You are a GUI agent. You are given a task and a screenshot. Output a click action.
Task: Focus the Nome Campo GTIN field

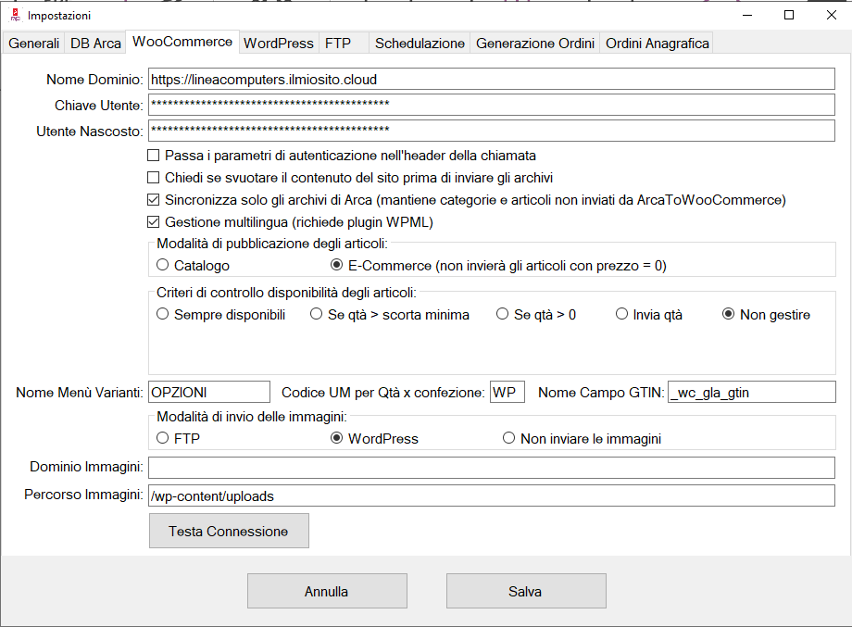(x=751, y=393)
